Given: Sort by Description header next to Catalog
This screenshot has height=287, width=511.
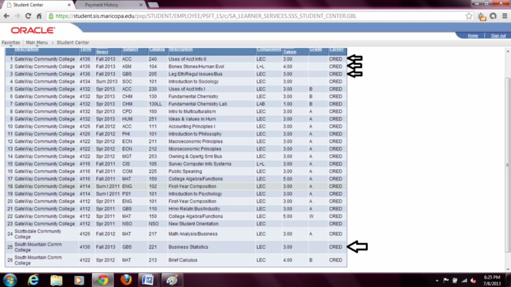Looking at the screenshot, I should pyautogui.click(x=181, y=49).
